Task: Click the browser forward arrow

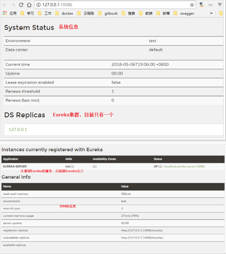Action: [13, 5]
